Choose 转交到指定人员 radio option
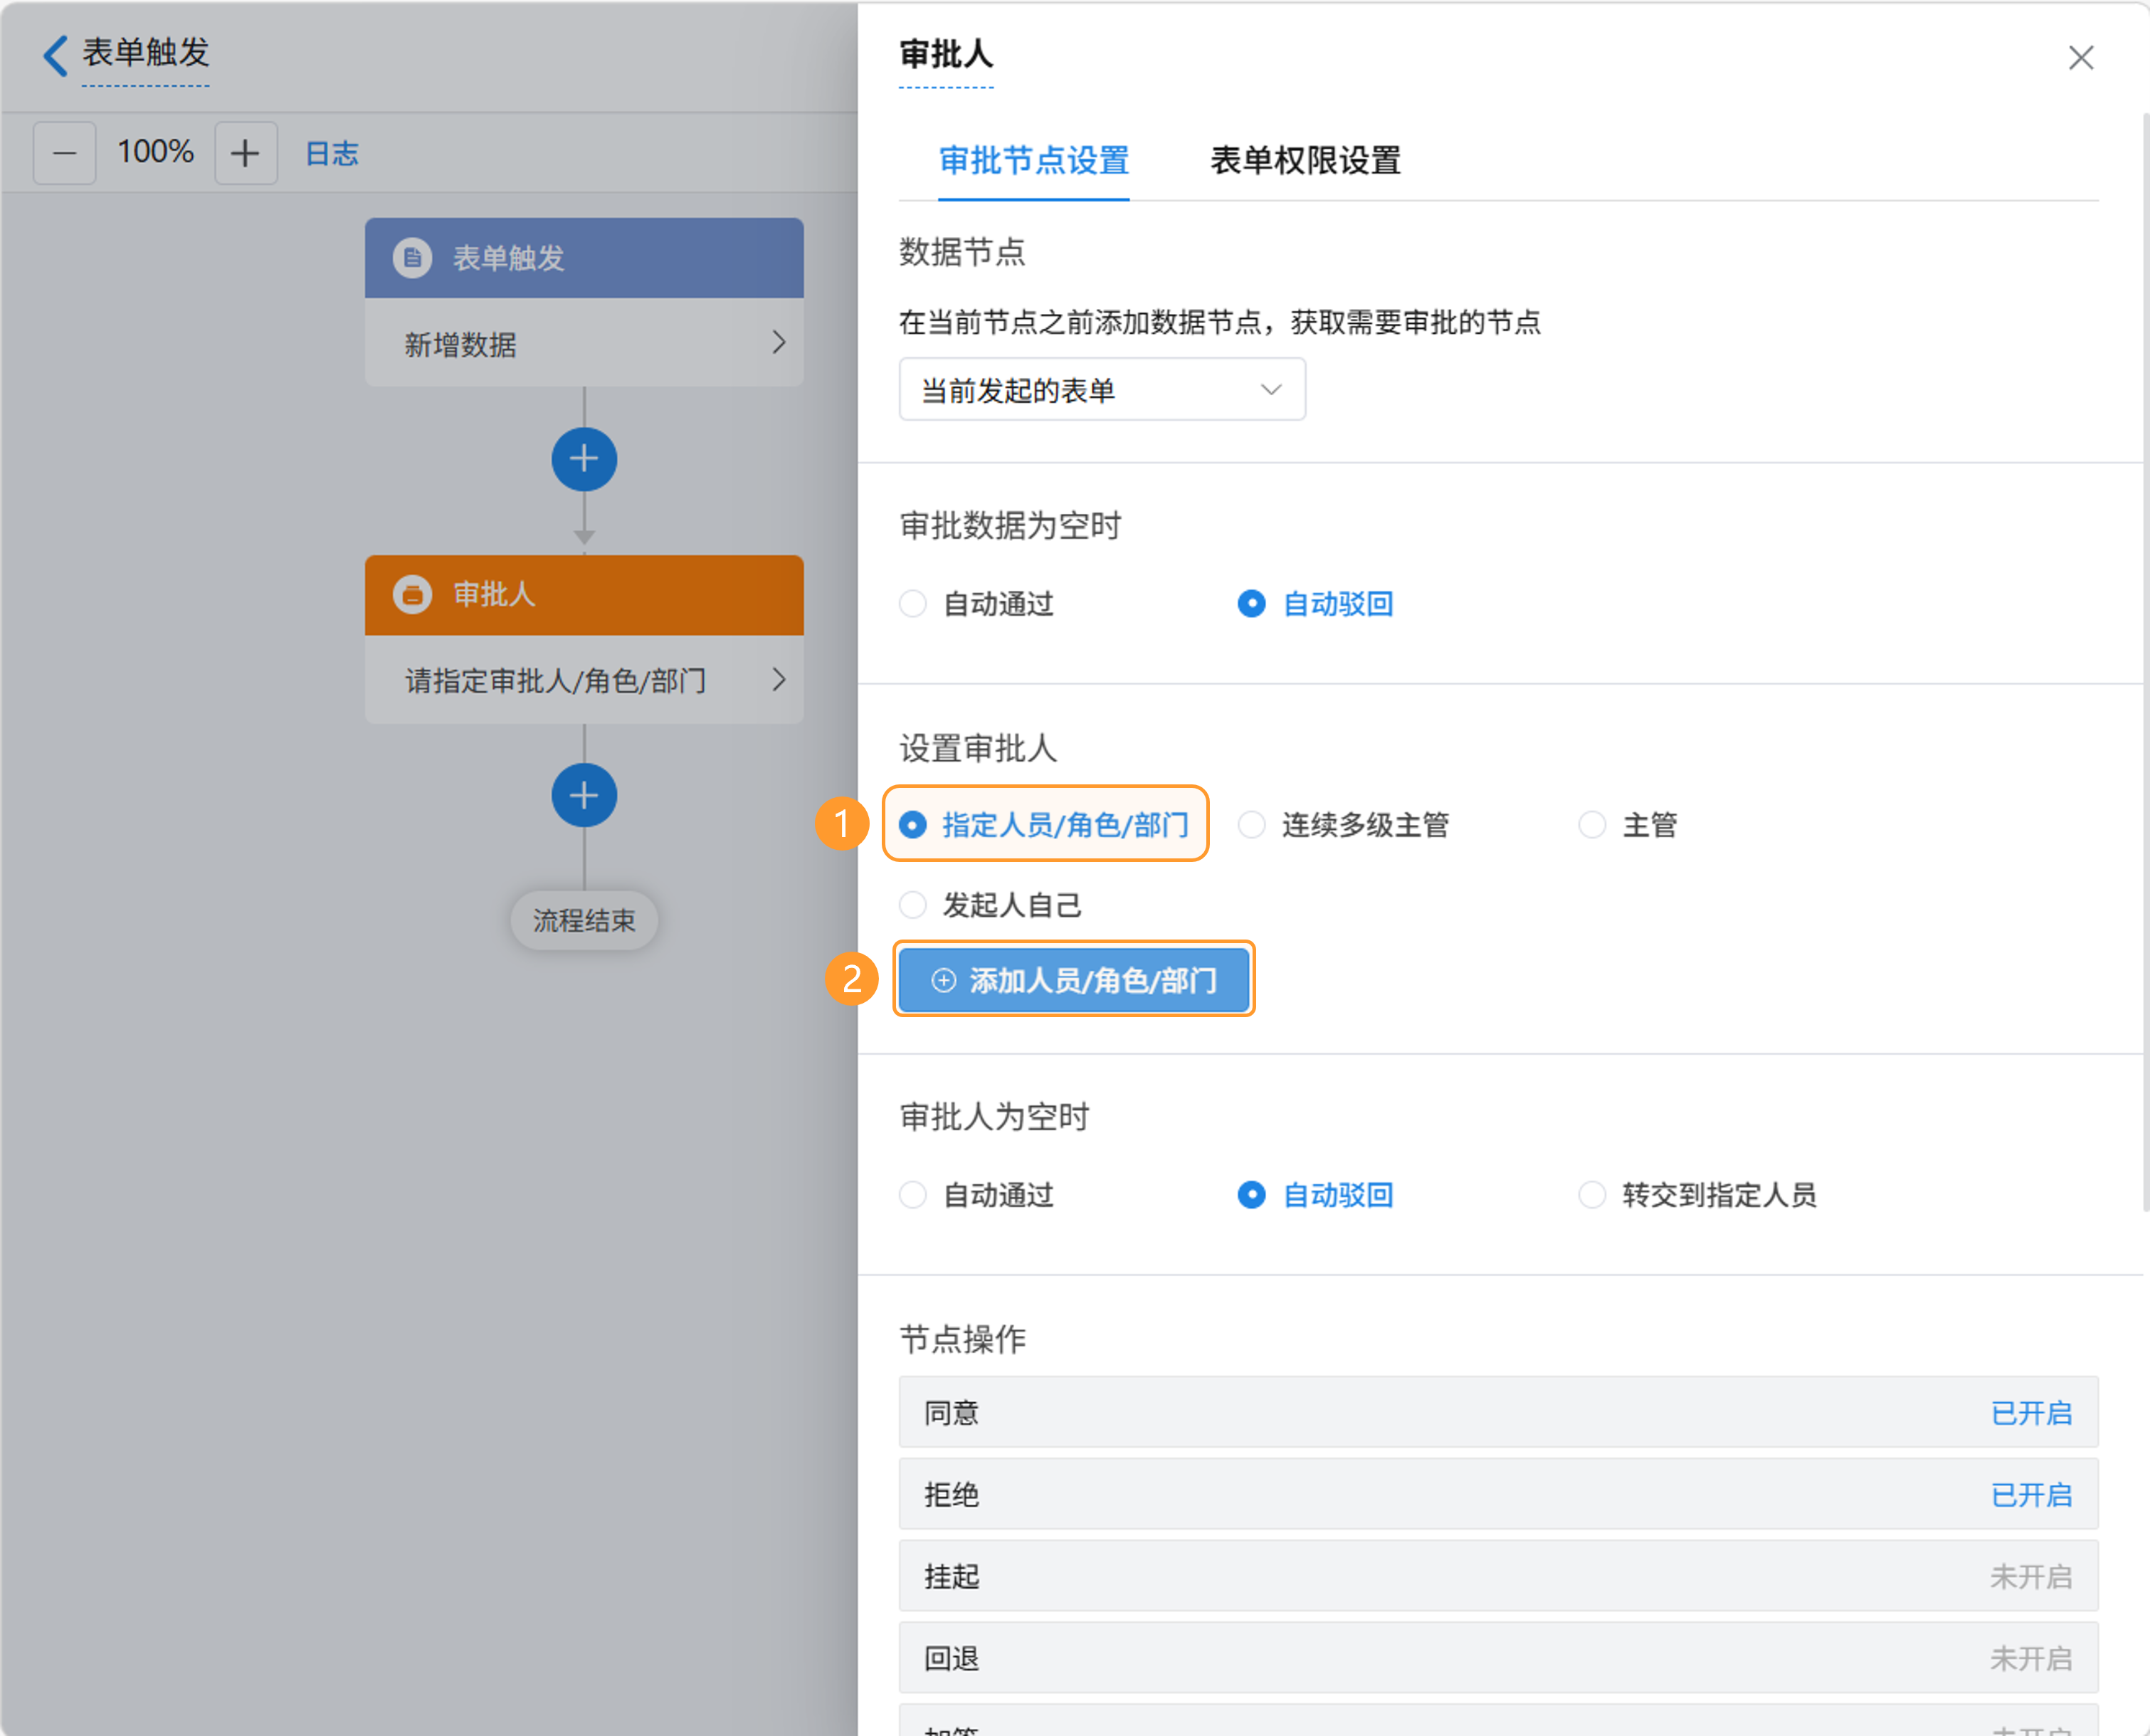2150x1736 pixels. pyautogui.click(x=1592, y=1195)
